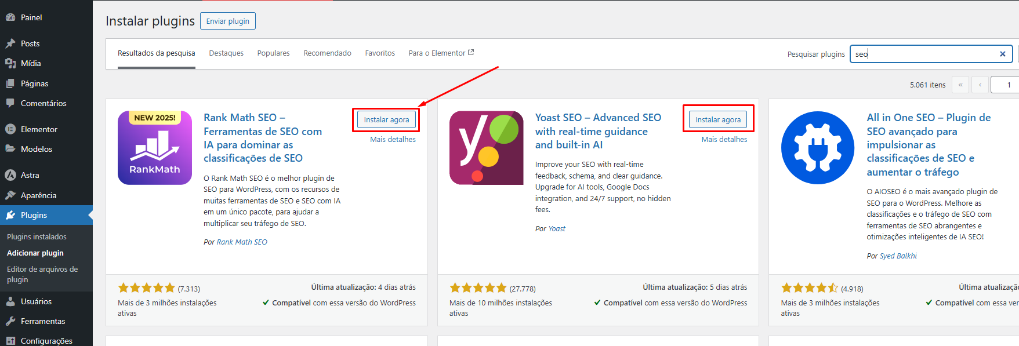Click the Configurações settings icon
This screenshot has width=1019, height=346.
coord(10,341)
